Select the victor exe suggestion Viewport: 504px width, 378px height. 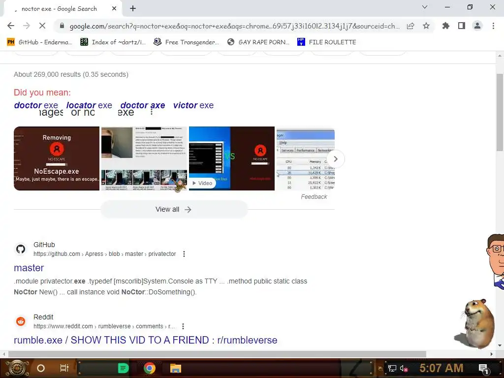pos(193,105)
